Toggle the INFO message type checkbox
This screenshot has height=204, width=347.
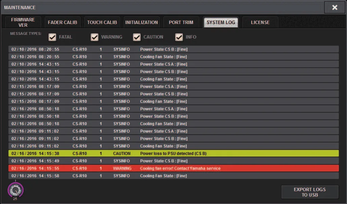click(x=179, y=37)
